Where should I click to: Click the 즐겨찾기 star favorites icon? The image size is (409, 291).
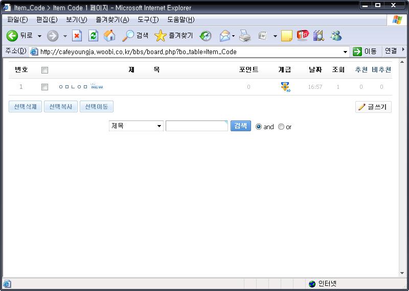point(161,36)
